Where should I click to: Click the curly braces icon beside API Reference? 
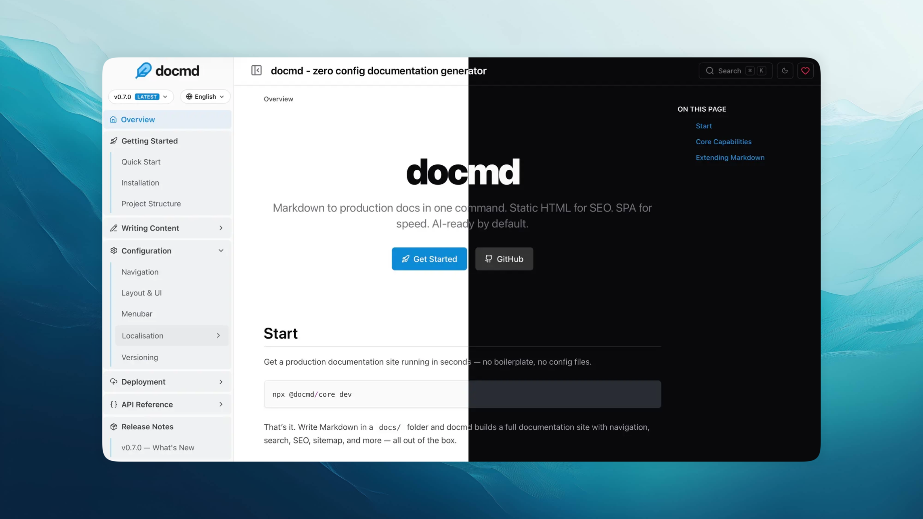point(113,404)
